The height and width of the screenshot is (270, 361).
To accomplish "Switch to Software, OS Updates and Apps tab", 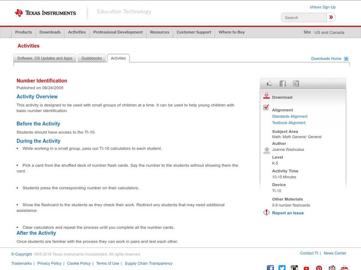I will click(45, 58).
